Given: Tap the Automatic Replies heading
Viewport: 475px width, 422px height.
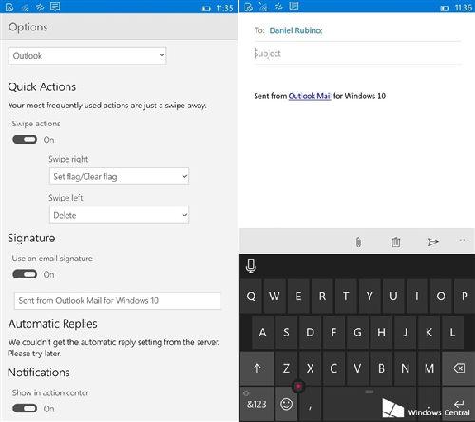Looking at the screenshot, I should click(52, 324).
